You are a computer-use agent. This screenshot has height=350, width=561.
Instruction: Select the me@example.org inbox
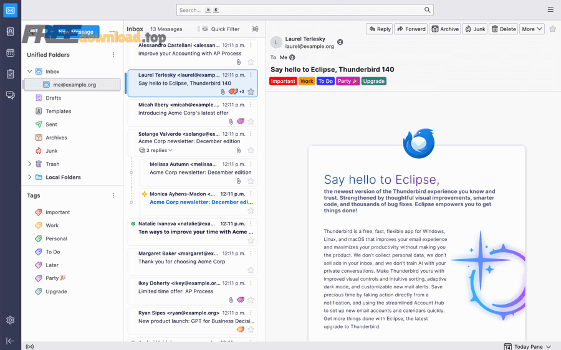pyautogui.click(x=72, y=85)
